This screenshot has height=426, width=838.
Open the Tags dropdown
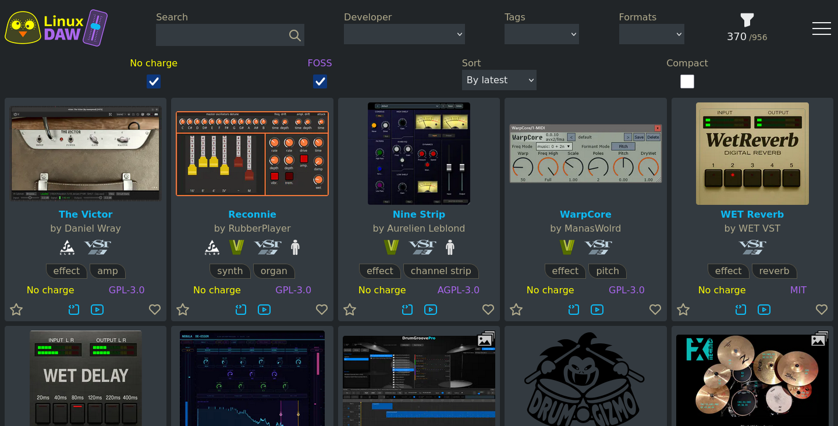pos(542,34)
